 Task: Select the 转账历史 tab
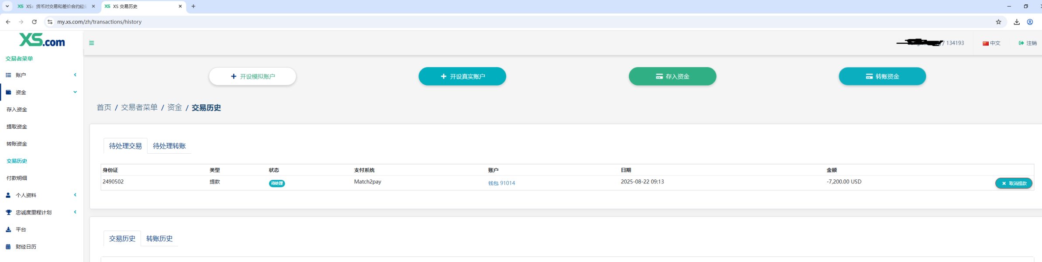tap(159, 238)
